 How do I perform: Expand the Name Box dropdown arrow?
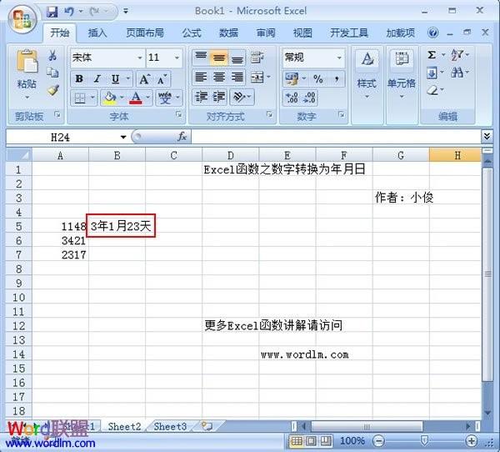[123, 138]
